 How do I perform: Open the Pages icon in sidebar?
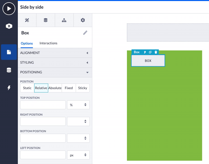pos(9,52)
